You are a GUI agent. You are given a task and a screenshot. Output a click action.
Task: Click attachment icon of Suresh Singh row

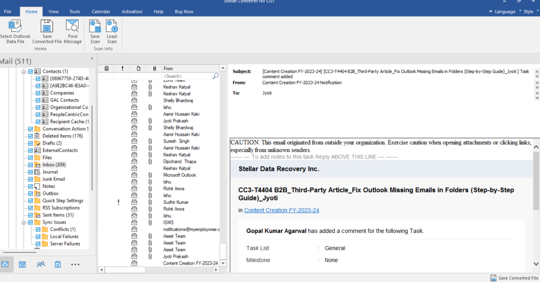[150, 141]
